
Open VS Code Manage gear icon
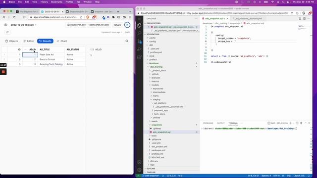pyautogui.click(x=139, y=170)
